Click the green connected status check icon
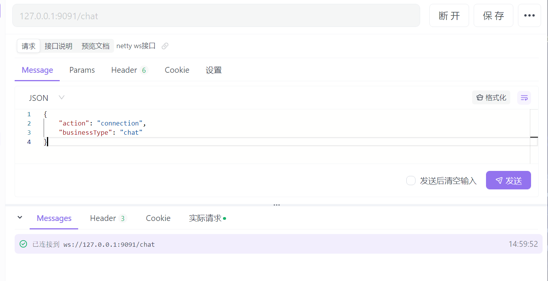Image resolution: width=548 pixels, height=281 pixels. tap(23, 244)
